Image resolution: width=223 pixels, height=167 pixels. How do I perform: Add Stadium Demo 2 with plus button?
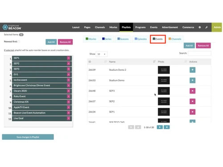tap(192, 70)
